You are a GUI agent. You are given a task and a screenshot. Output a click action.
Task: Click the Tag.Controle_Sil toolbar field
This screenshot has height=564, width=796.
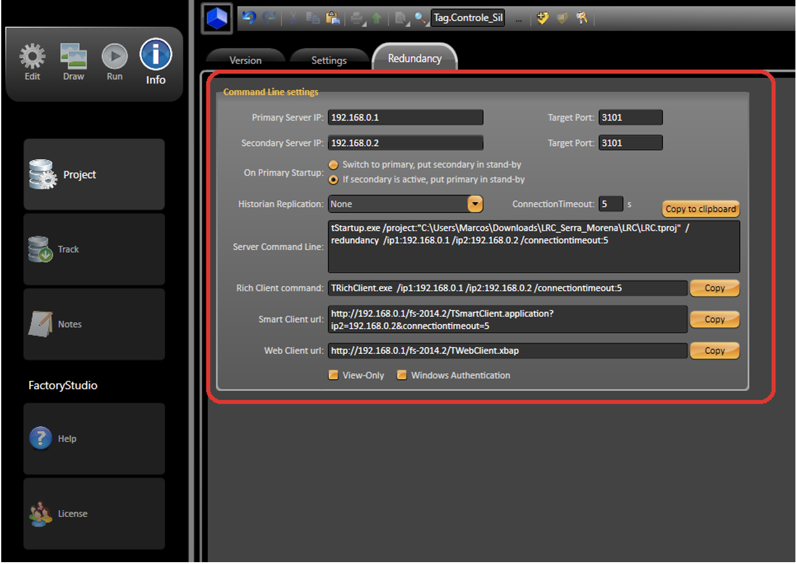click(468, 18)
